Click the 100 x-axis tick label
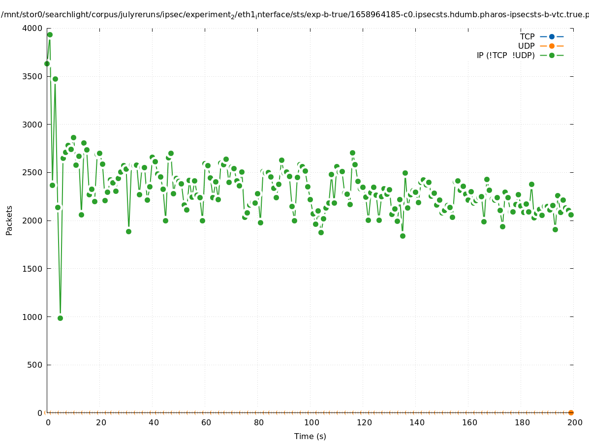Screen dimensions: 589x443 pyautogui.click(x=311, y=422)
